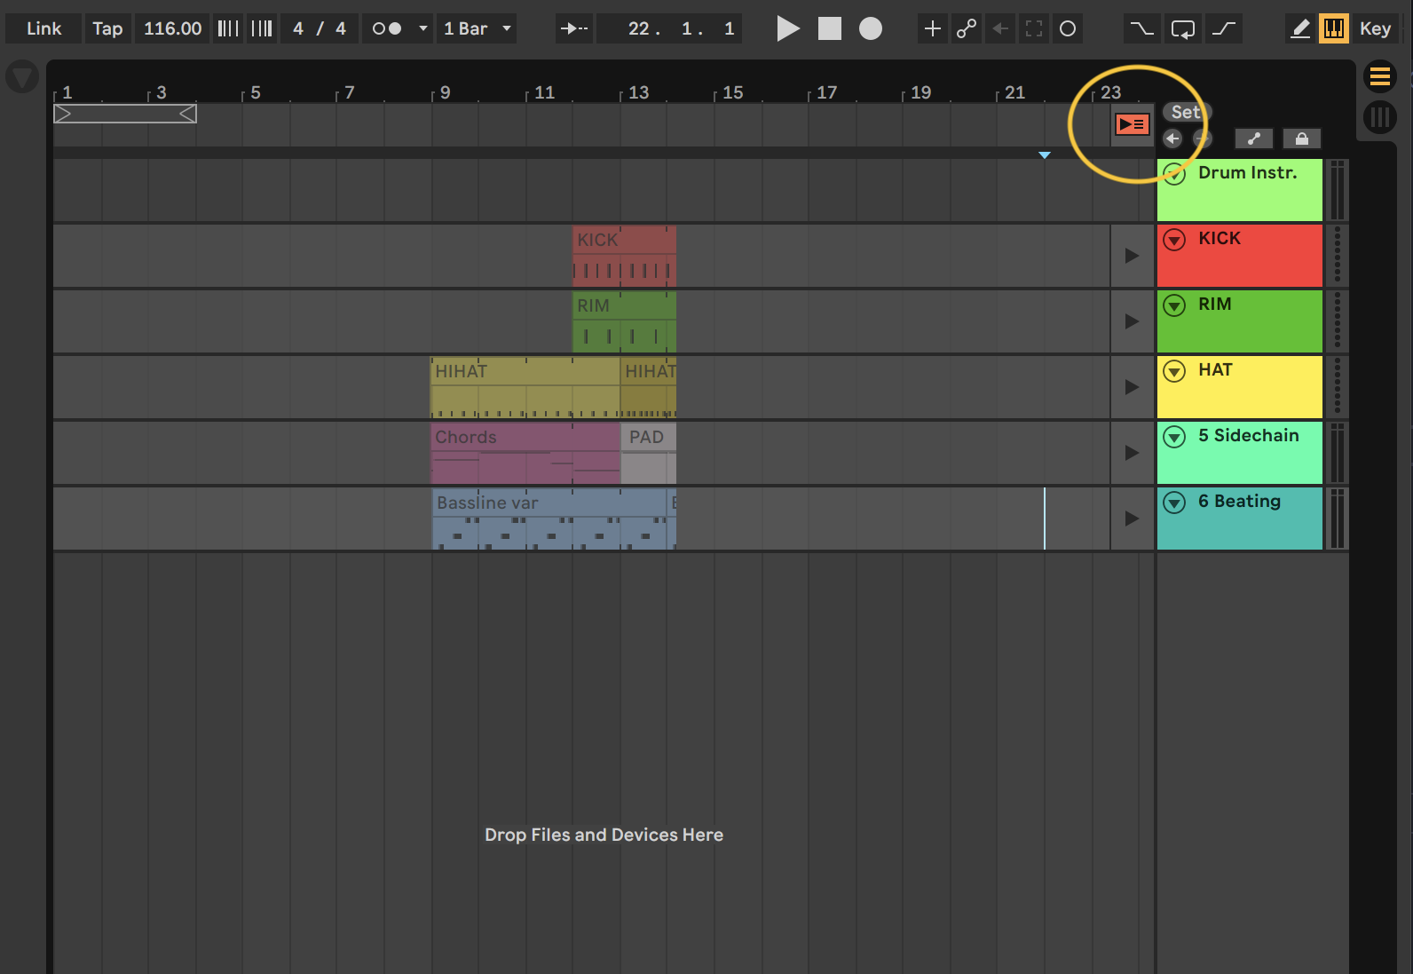Jump to the previous locator arrow

point(1172,139)
